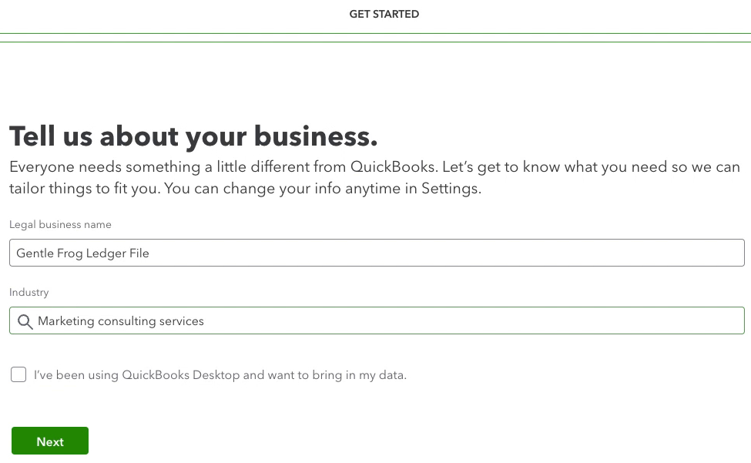This screenshot has width=751, height=463.
Task: Click the green Next button
Action: coord(50,441)
